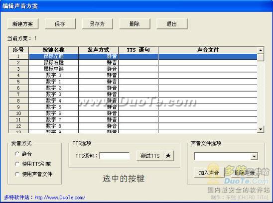Image resolution: width=273 pixels, height=203 pixels.
Task: Click the 删除 button
Action: click(135, 24)
